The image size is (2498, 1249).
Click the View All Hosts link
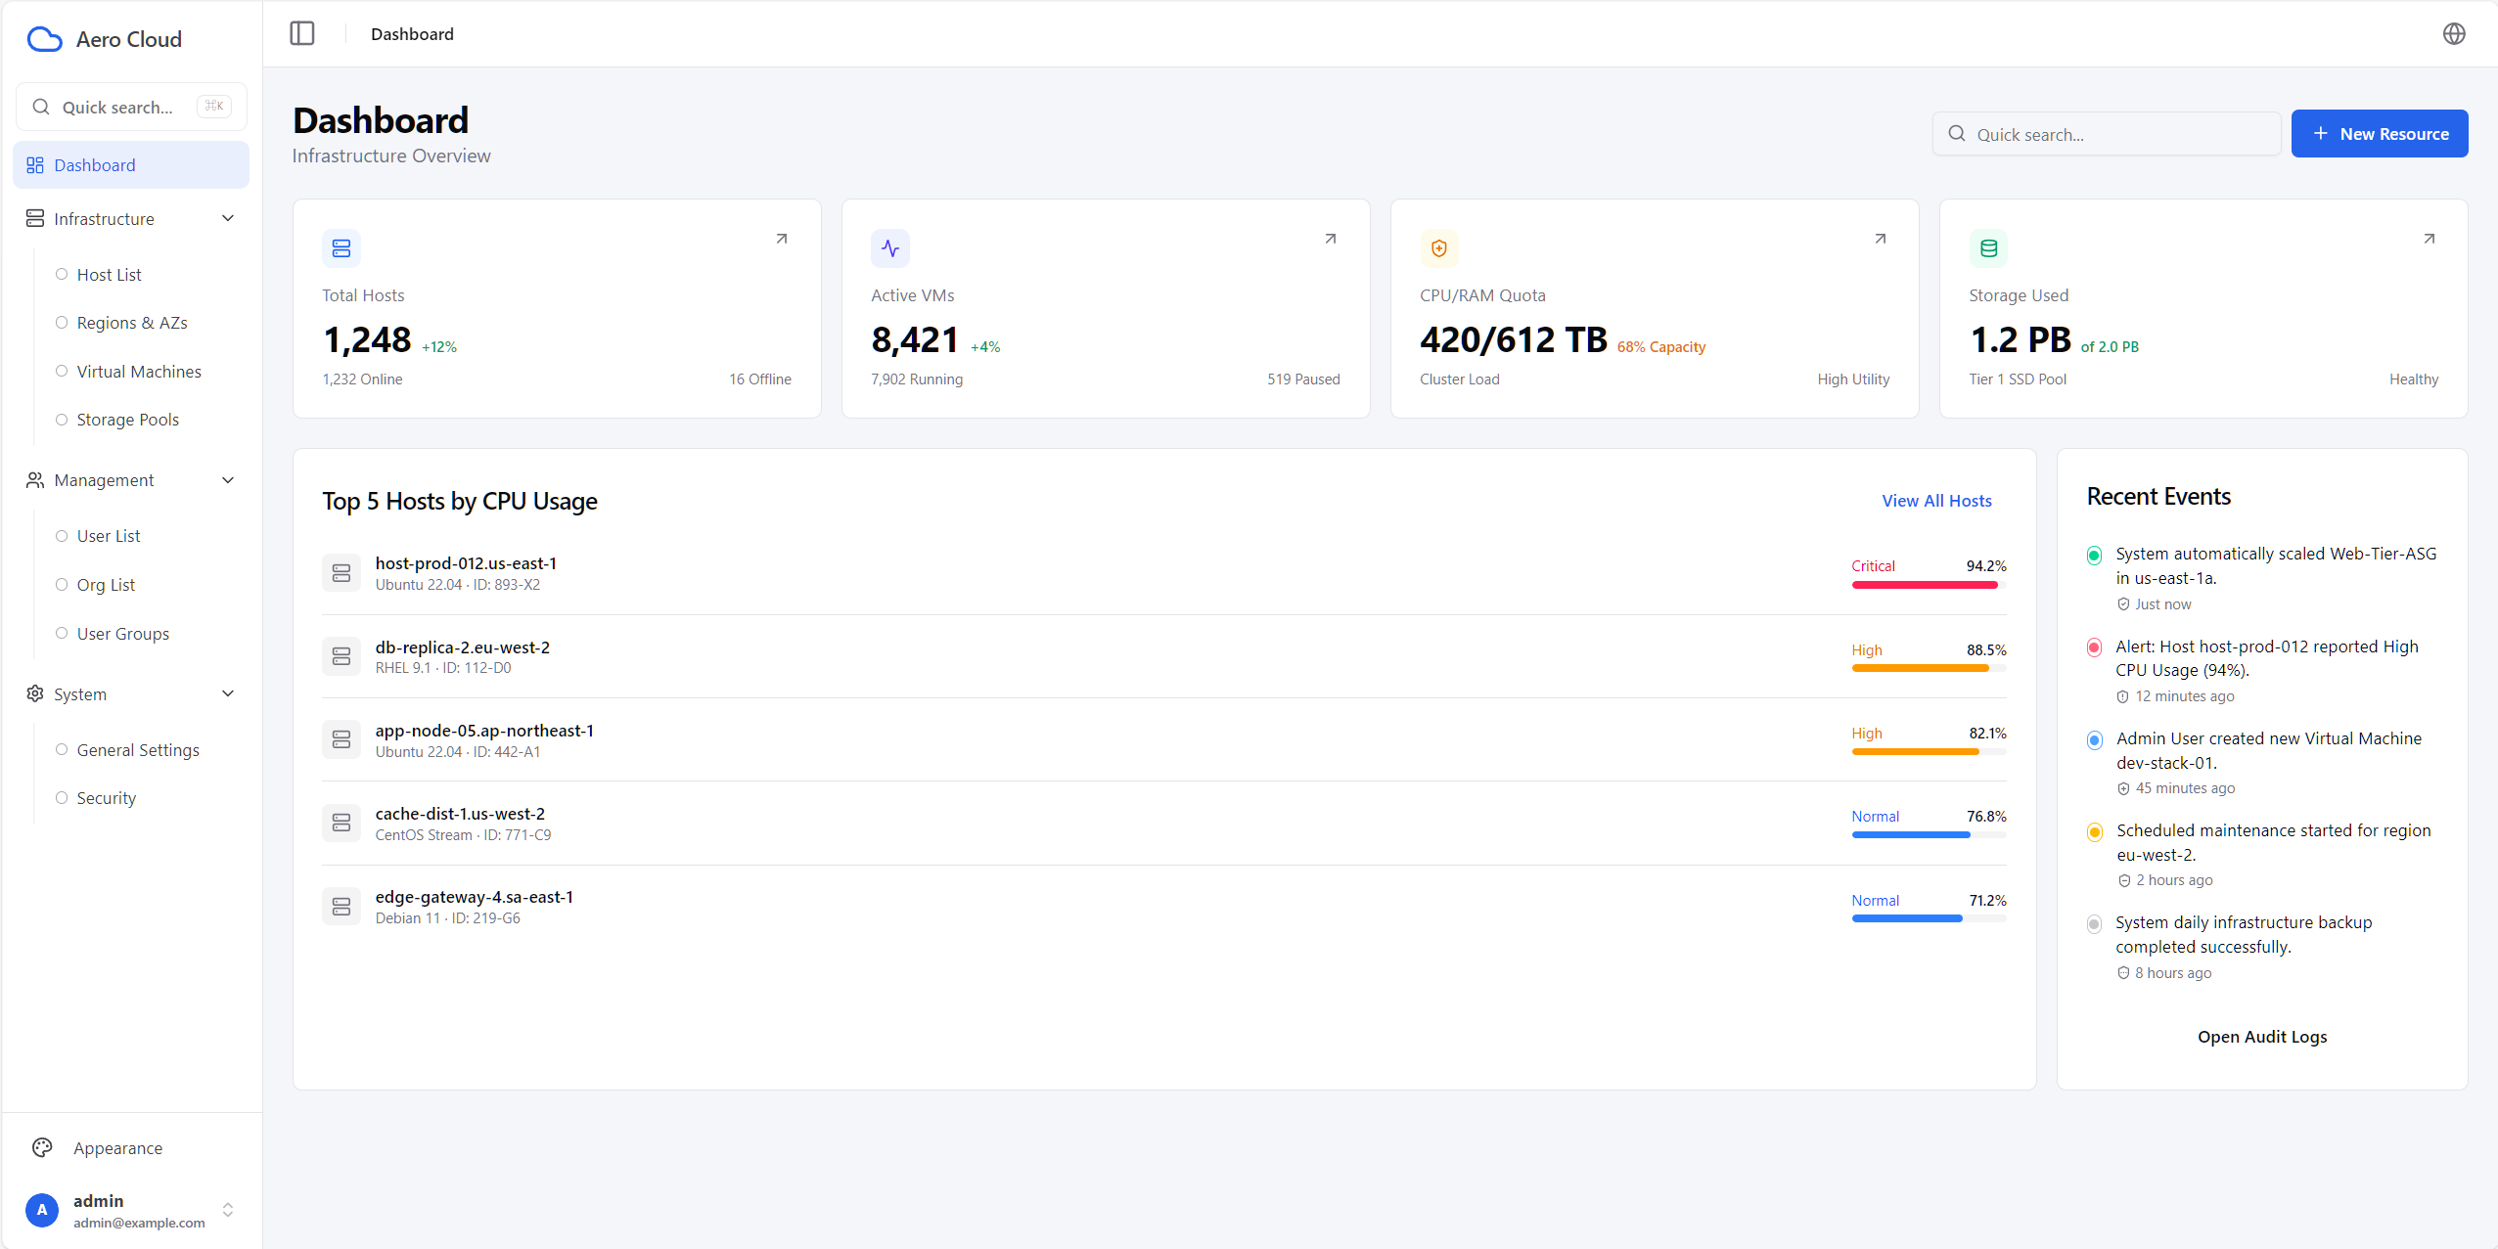pos(1936,501)
